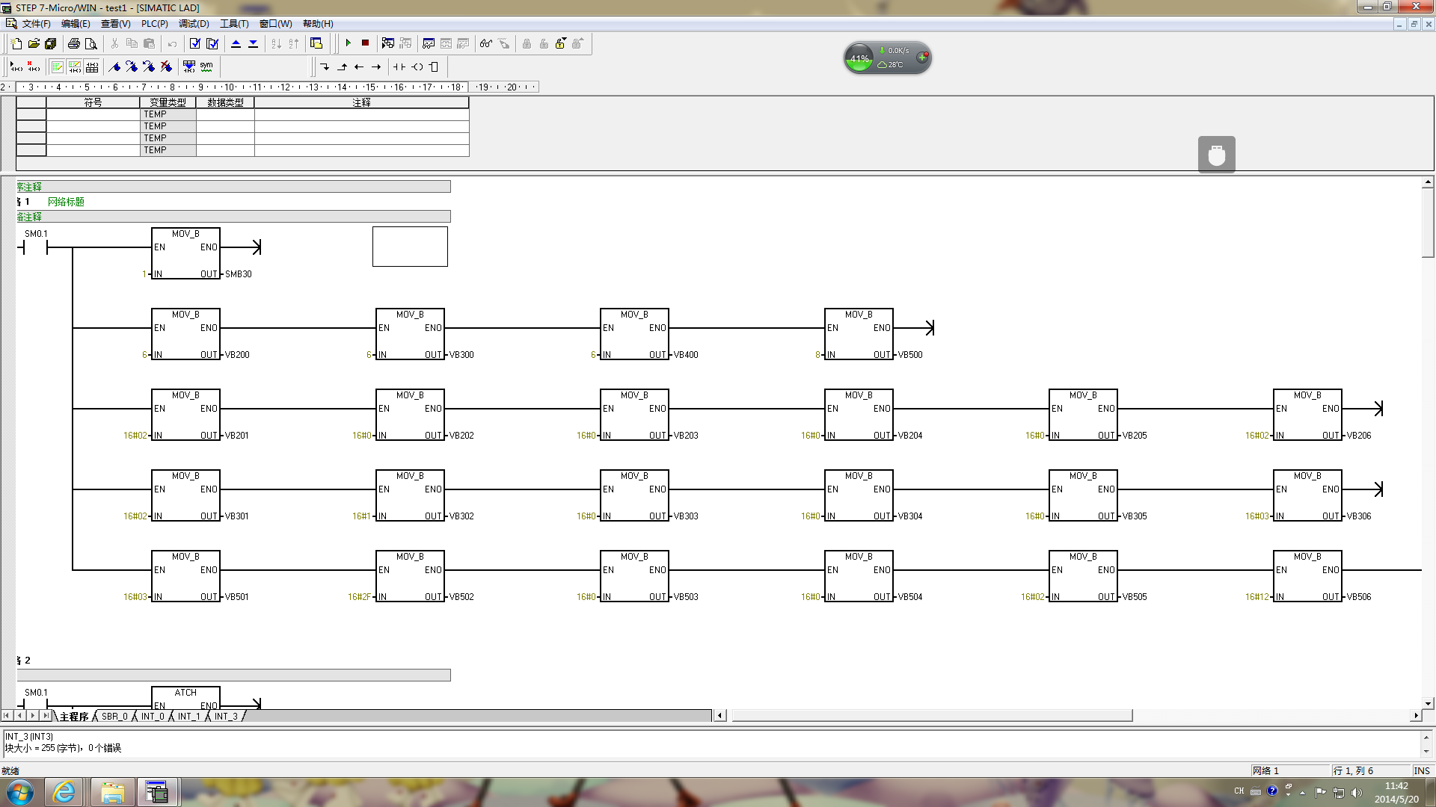This screenshot has height=807, width=1436.
Task: Toggle network comments display button
Action: click(75, 67)
